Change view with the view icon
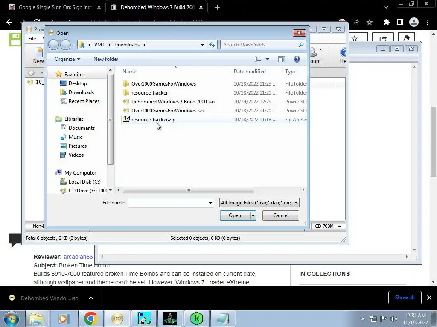Viewport: 437px width, 327px height. tap(258, 59)
